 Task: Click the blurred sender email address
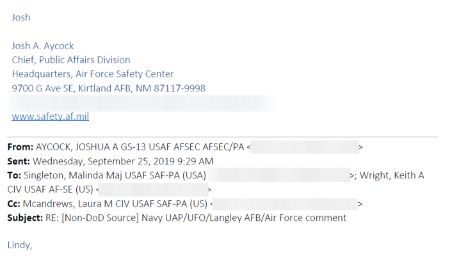pyautogui.click(x=305, y=147)
